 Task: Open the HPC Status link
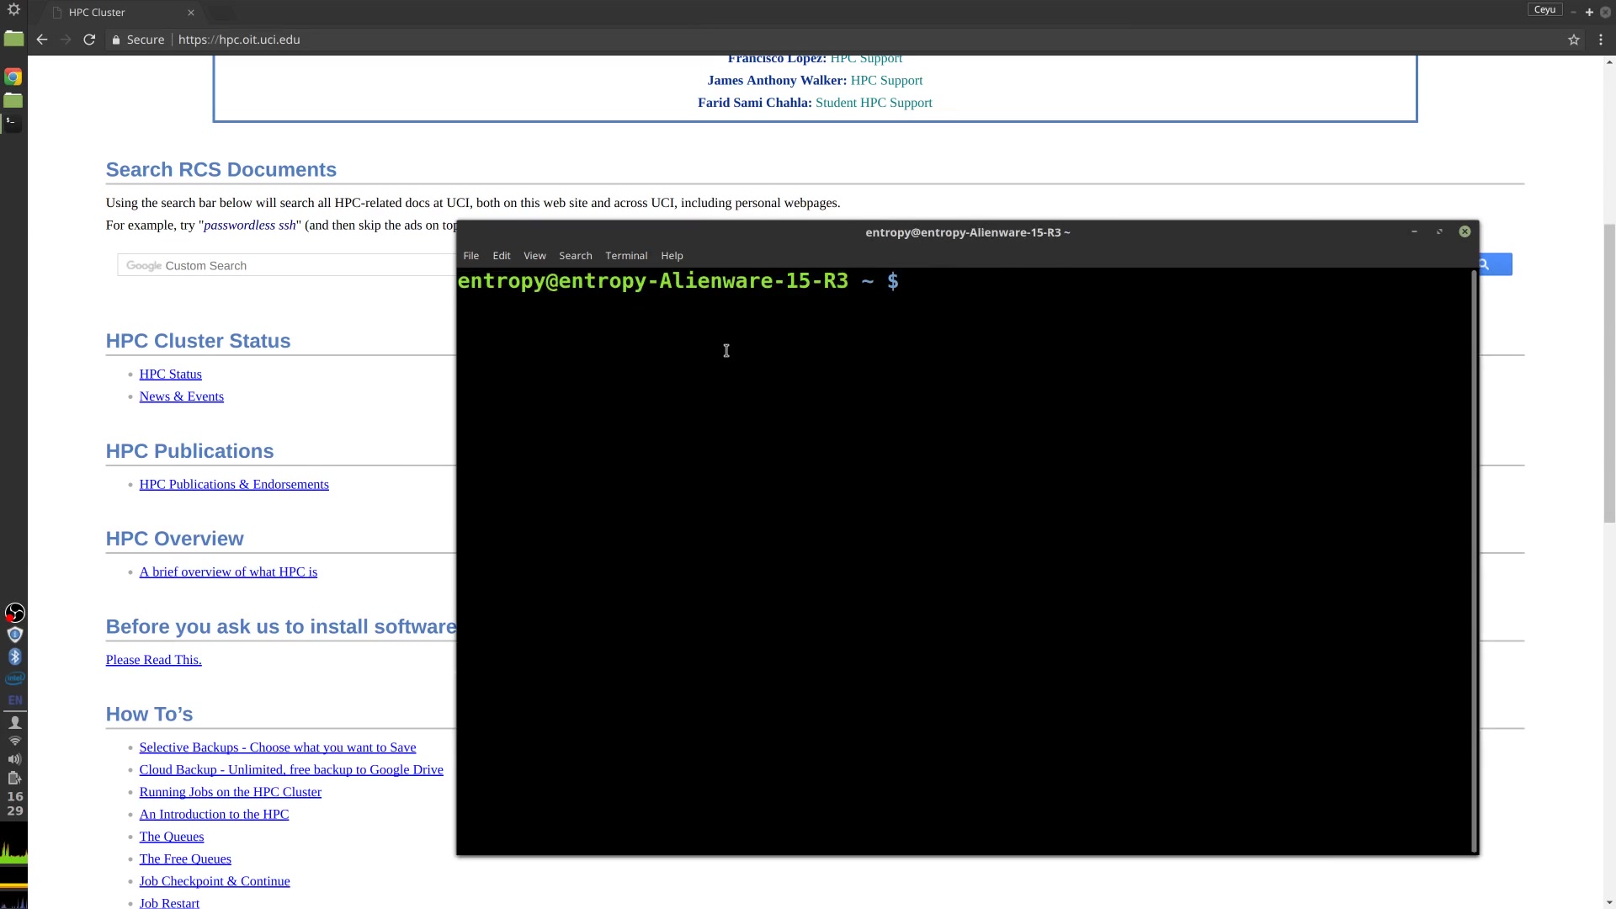(x=170, y=375)
